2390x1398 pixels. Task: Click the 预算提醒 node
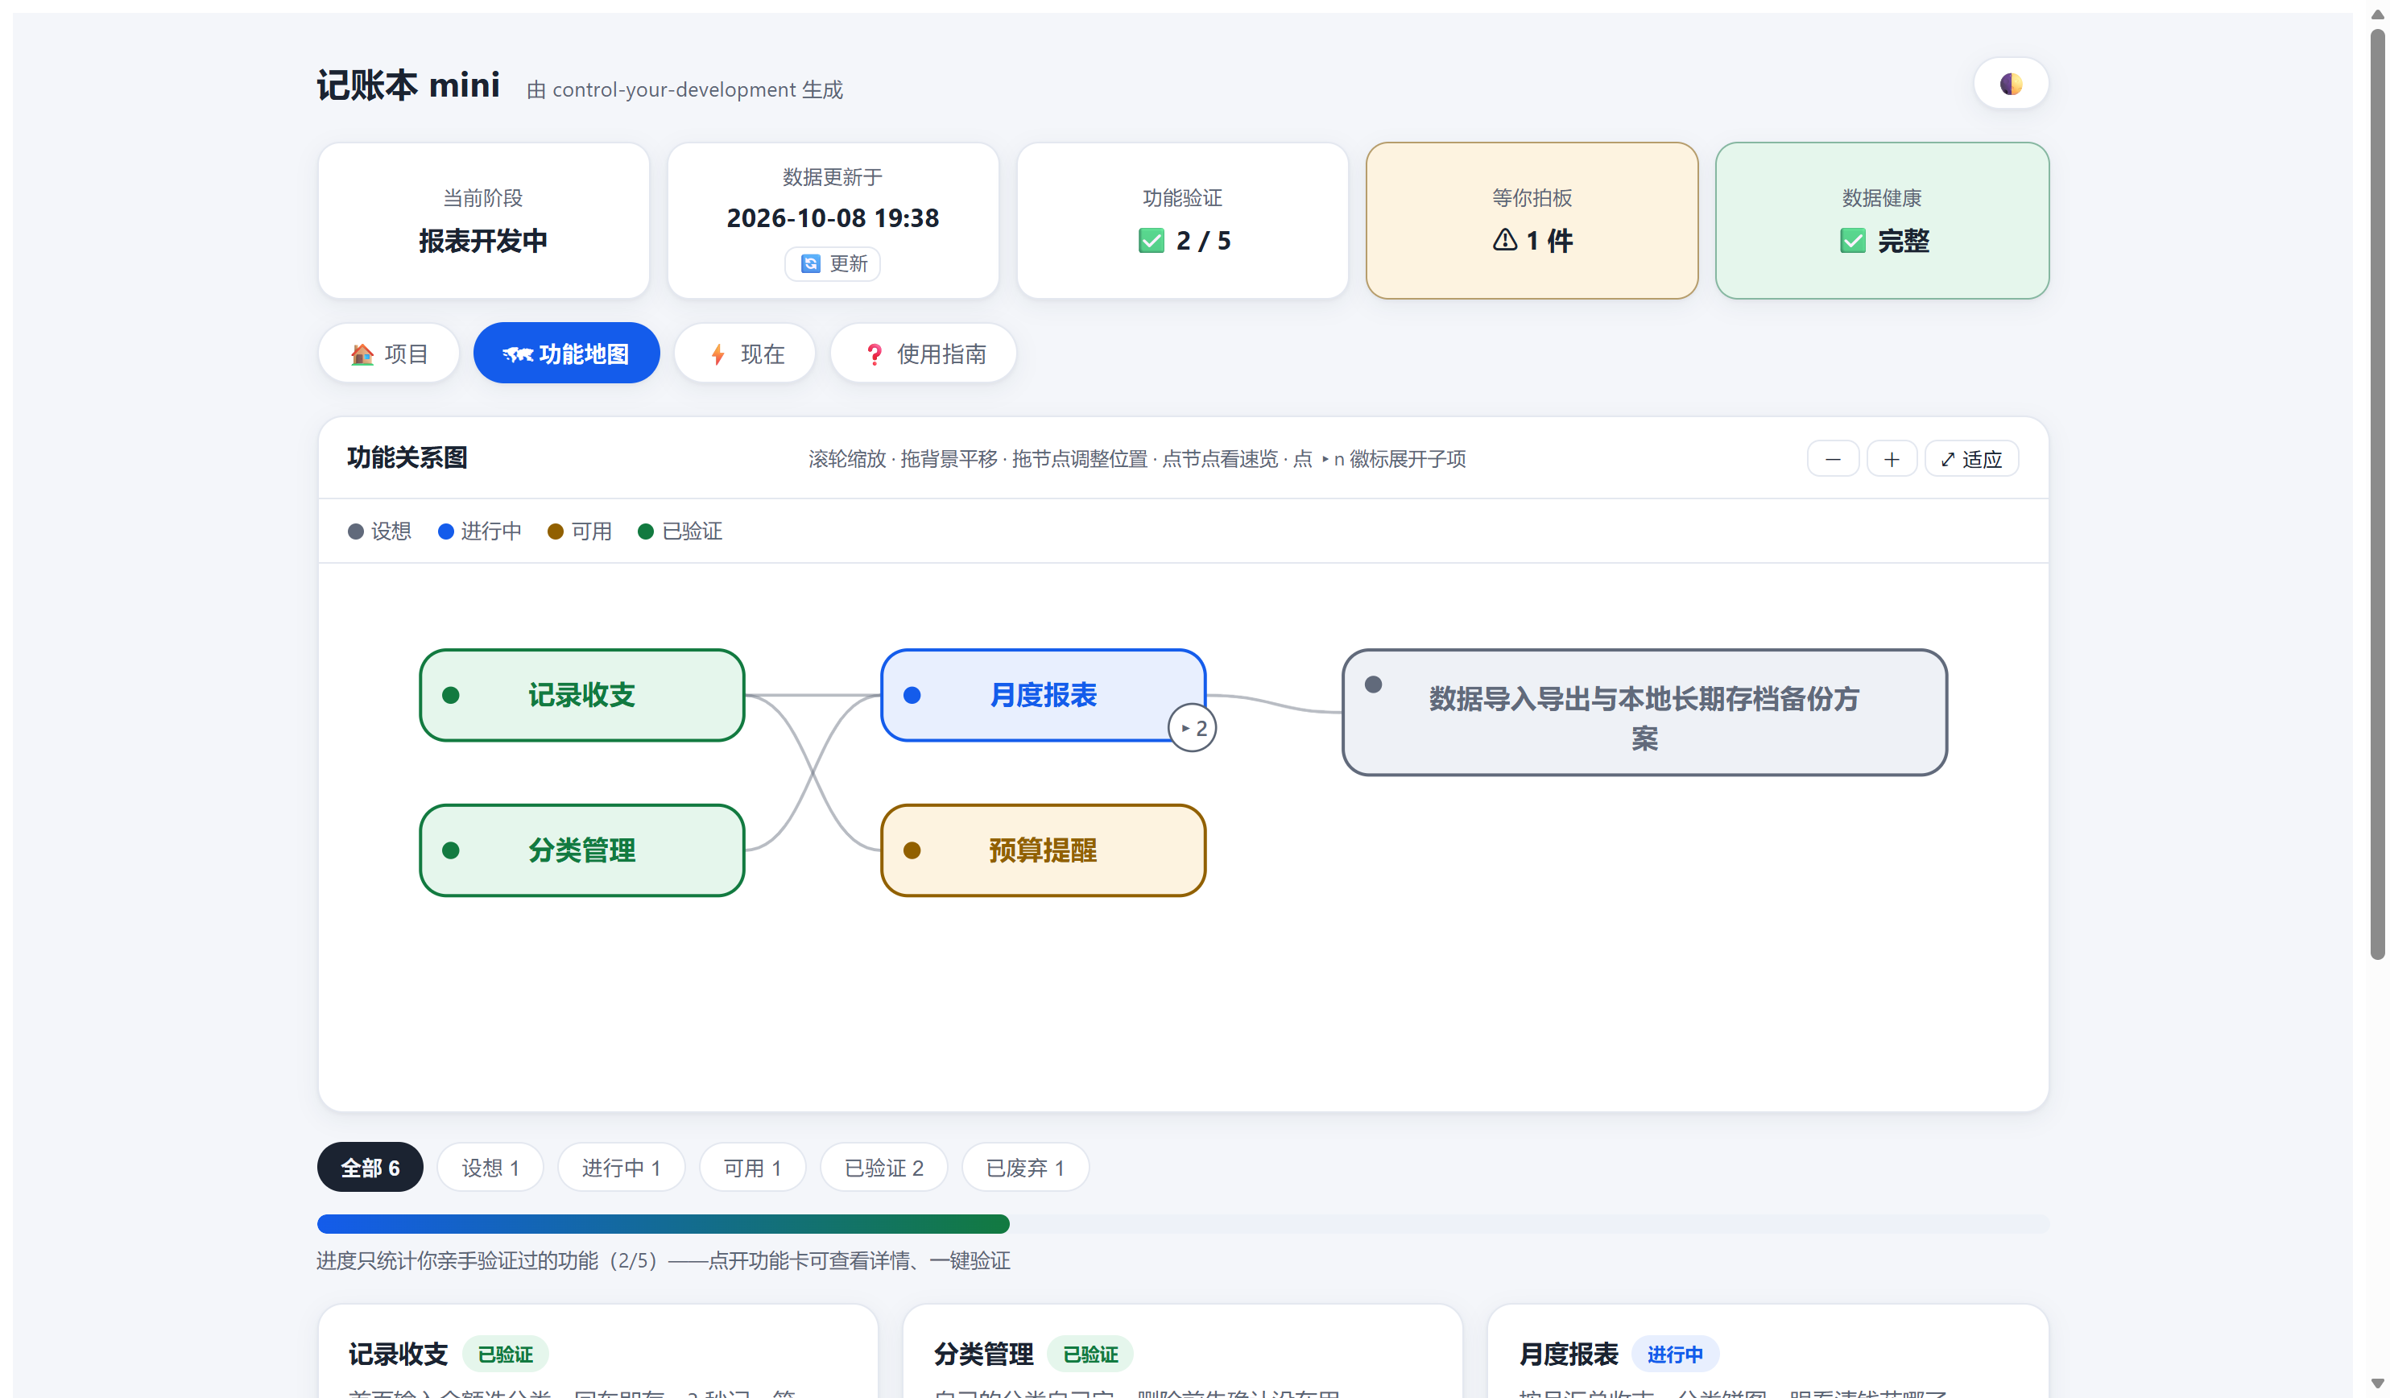click(1044, 850)
